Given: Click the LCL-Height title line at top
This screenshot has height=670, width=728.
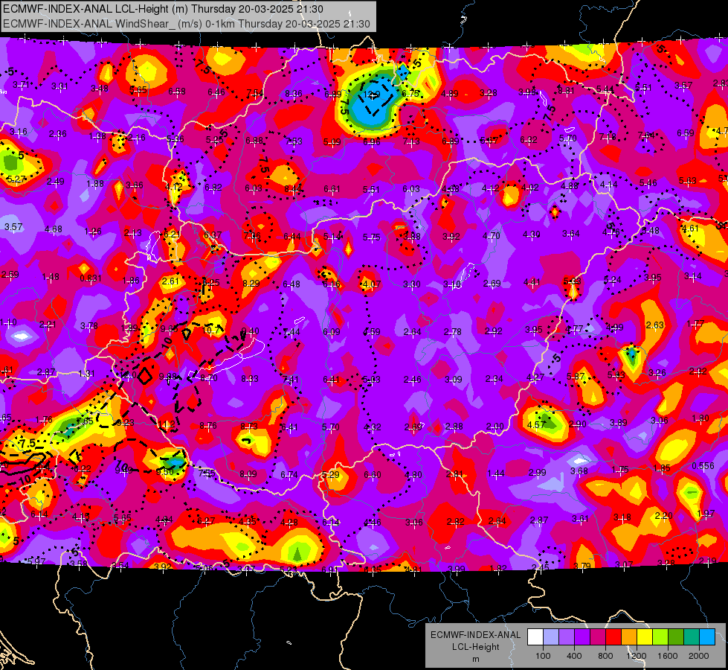Looking at the screenshot, I should (163, 9).
